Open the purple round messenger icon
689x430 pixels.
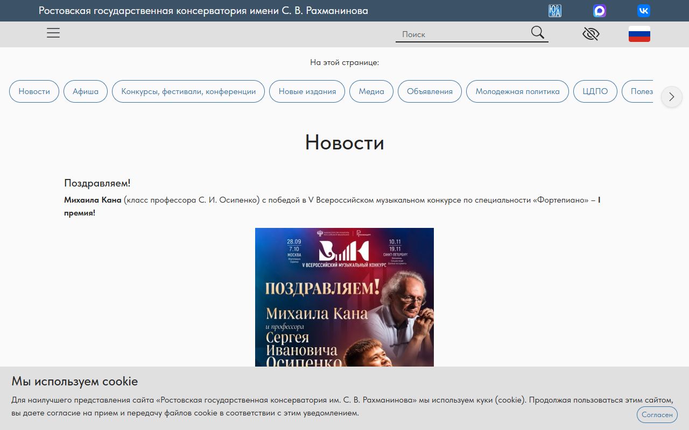point(600,11)
